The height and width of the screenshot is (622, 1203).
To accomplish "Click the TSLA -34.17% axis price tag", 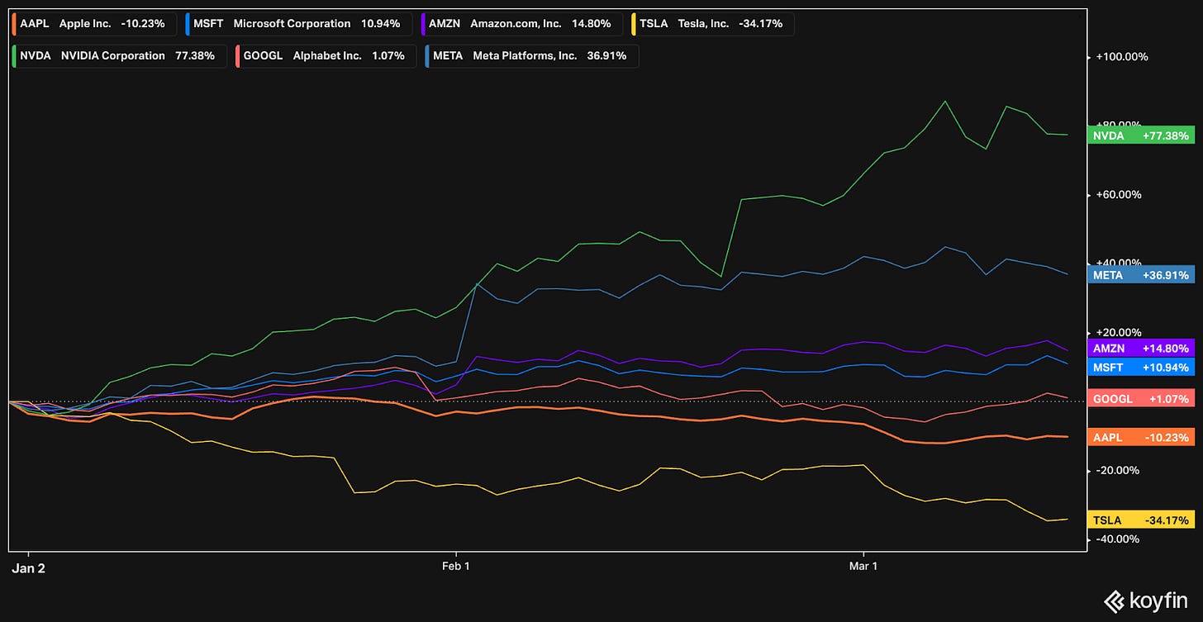I will tap(1140, 520).
